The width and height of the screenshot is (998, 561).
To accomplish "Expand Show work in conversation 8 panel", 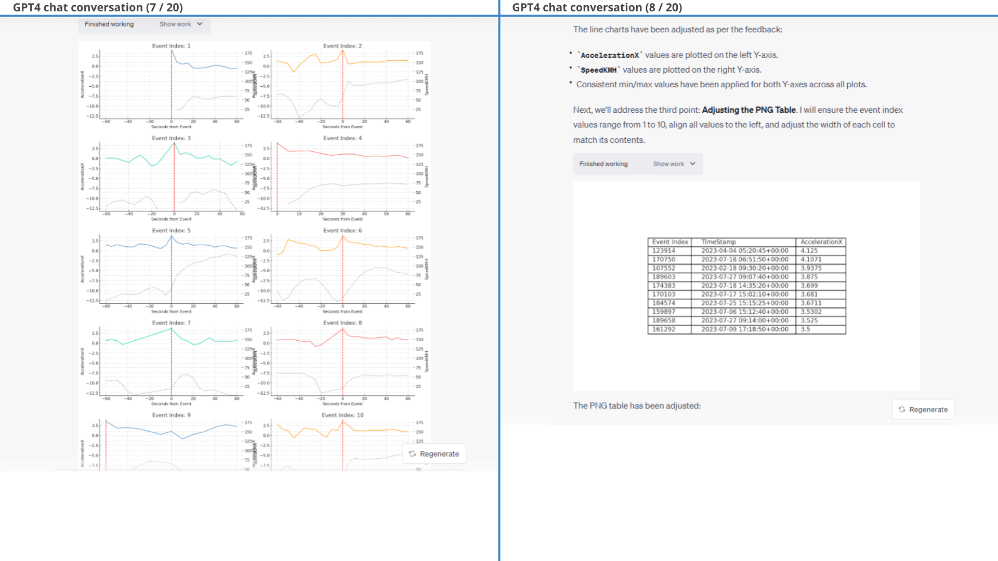I will [674, 164].
